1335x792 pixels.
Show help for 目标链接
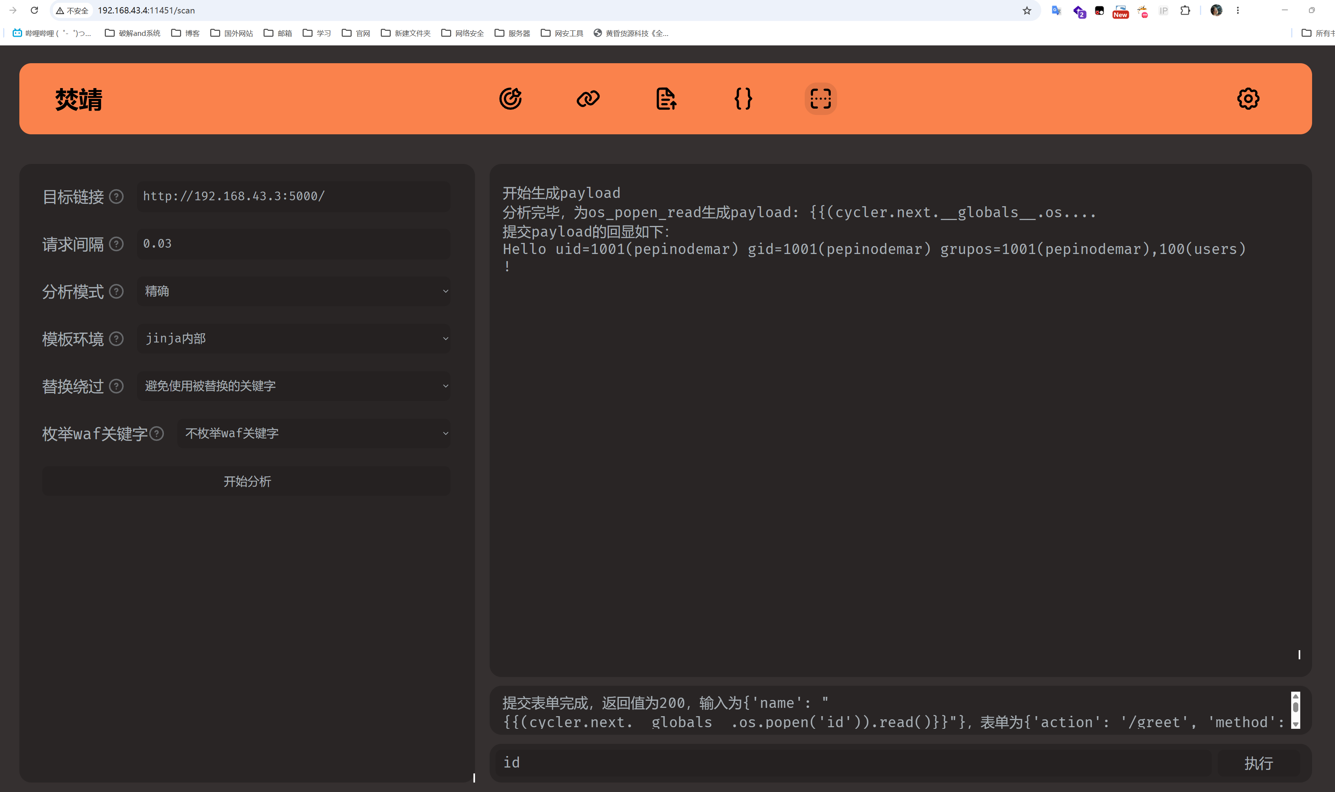tap(116, 197)
